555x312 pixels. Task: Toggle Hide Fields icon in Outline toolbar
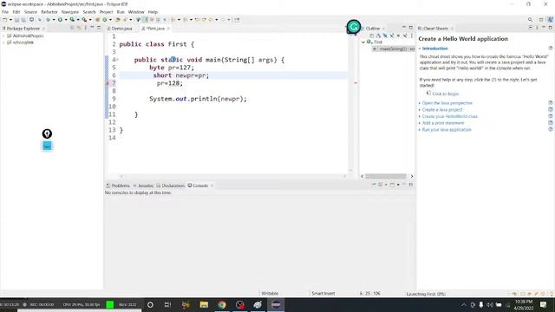point(385,36)
